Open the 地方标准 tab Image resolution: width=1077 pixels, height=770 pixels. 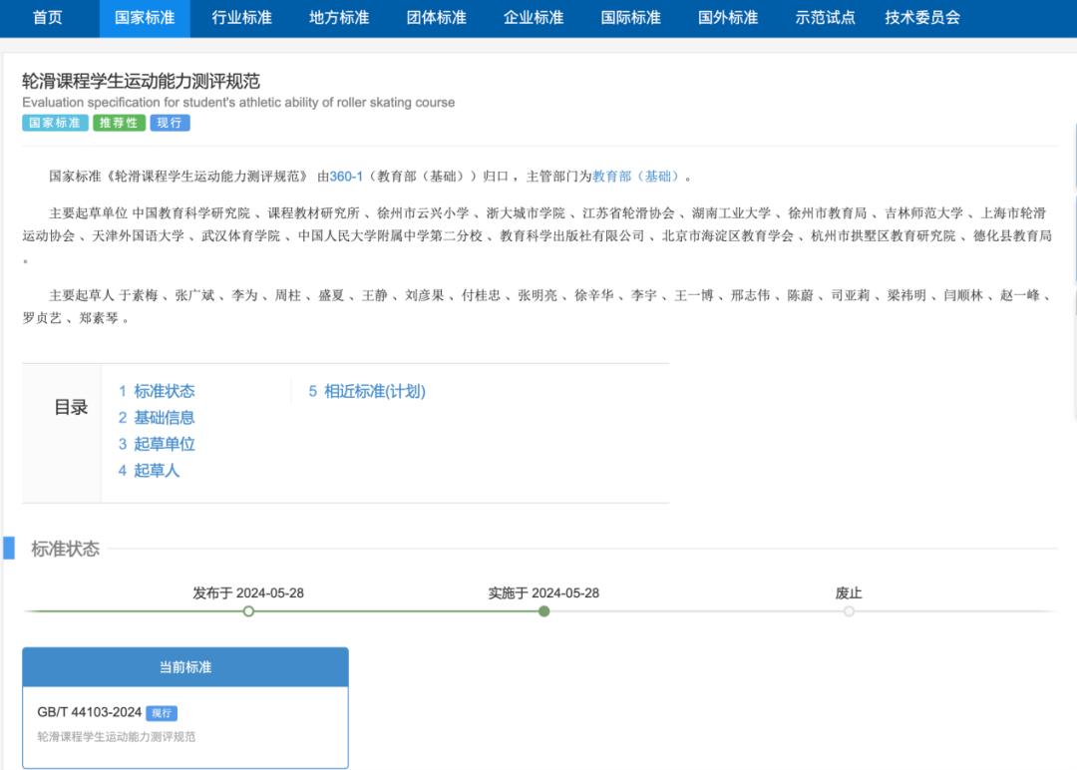click(339, 18)
